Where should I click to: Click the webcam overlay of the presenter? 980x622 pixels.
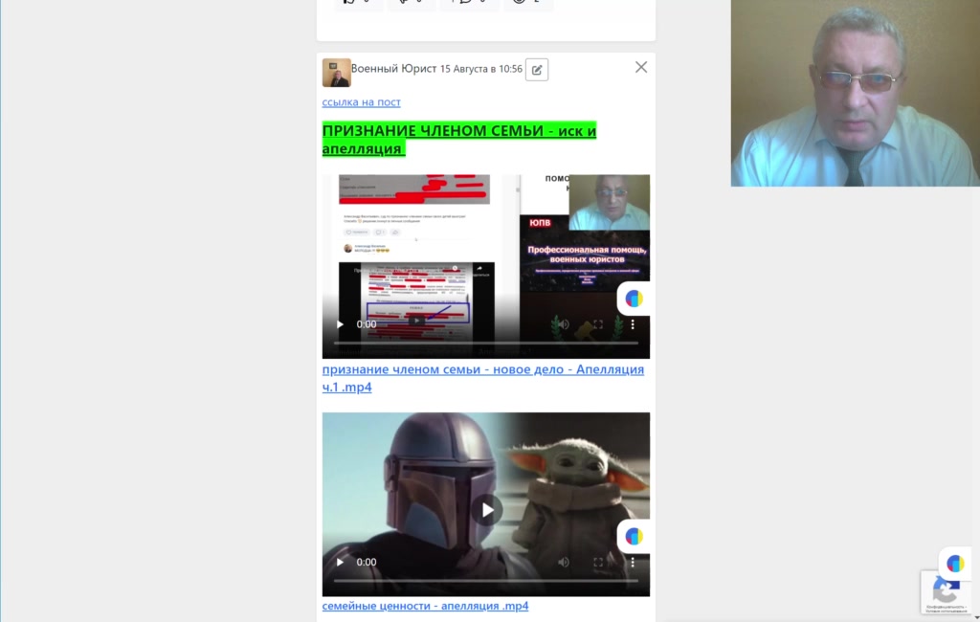(855, 93)
